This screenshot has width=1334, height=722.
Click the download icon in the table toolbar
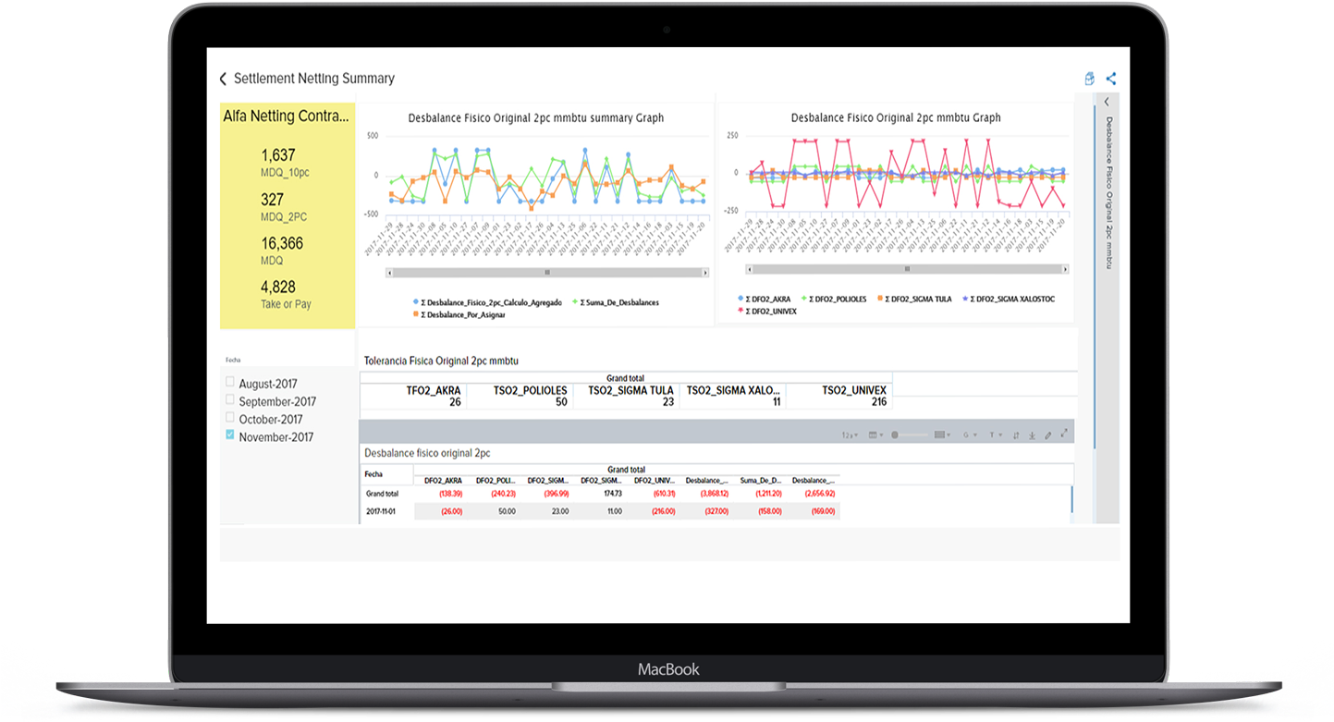click(x=1032, y=434)
